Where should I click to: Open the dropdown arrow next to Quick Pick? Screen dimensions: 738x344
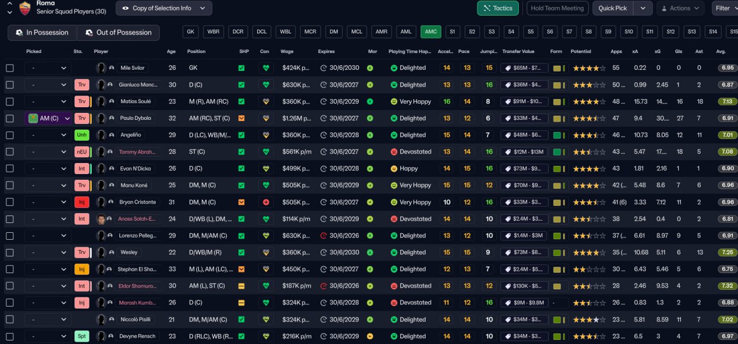coord(643,8)
